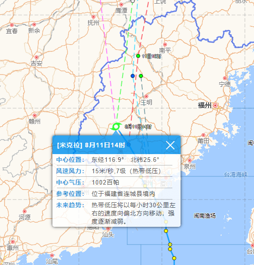
Task: Click the 台湾海峡 sea label
Action: [236, 175]
